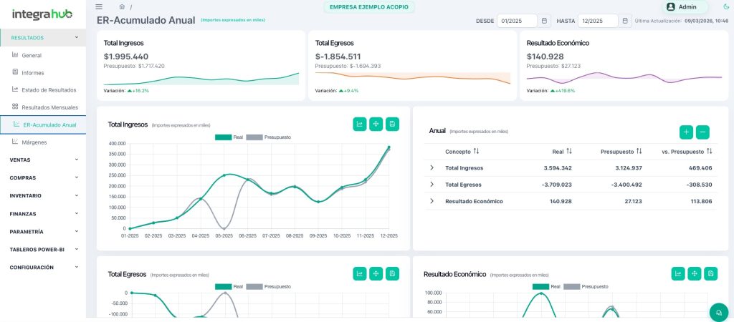Image resolution: width=734 pixels, height=322 pixels.
Task: Open the green chat bubble icon
Action: pos(718,312)
